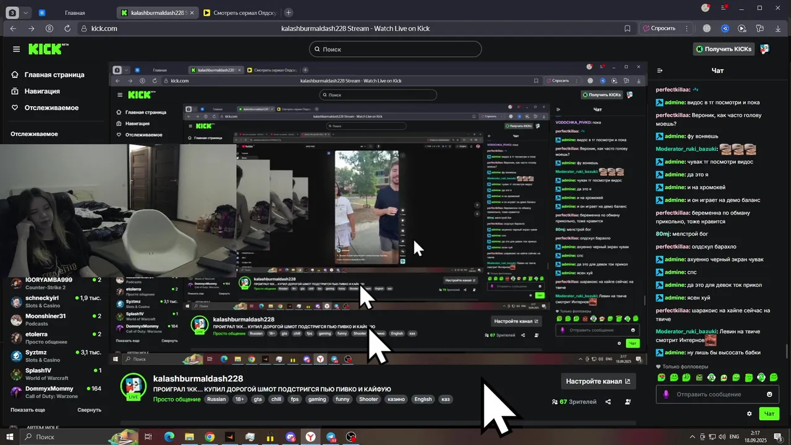Open Task View on the taskbar

[x=148, y=437]
